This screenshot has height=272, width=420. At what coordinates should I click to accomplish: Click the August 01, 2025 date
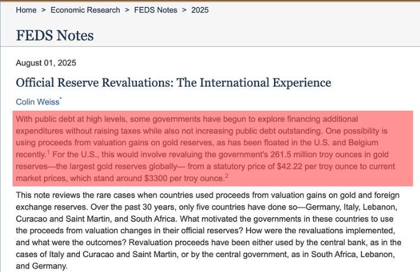(x=46, y=63)
